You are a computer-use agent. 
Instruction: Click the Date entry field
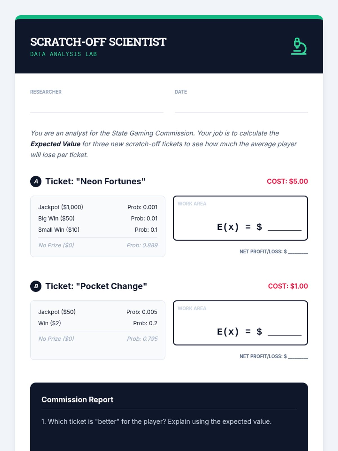[241, 106]
